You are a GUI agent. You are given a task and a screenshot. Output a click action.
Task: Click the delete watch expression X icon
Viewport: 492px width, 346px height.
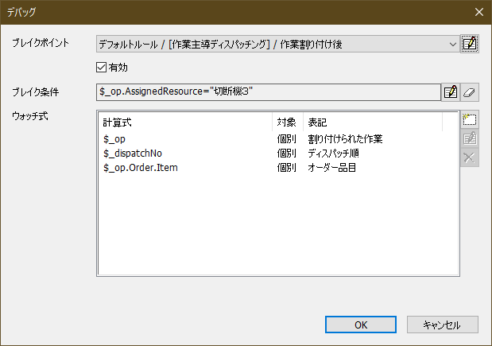(470, 157)
